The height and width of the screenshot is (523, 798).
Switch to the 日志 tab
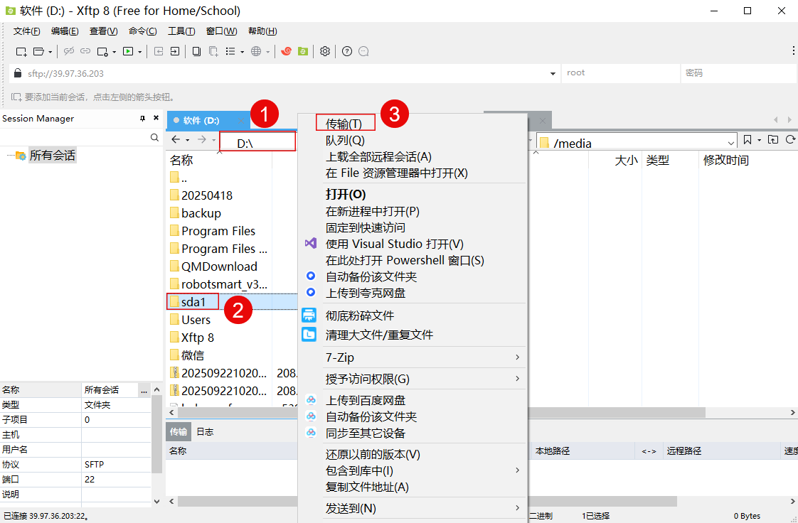(x=205, y=431)
